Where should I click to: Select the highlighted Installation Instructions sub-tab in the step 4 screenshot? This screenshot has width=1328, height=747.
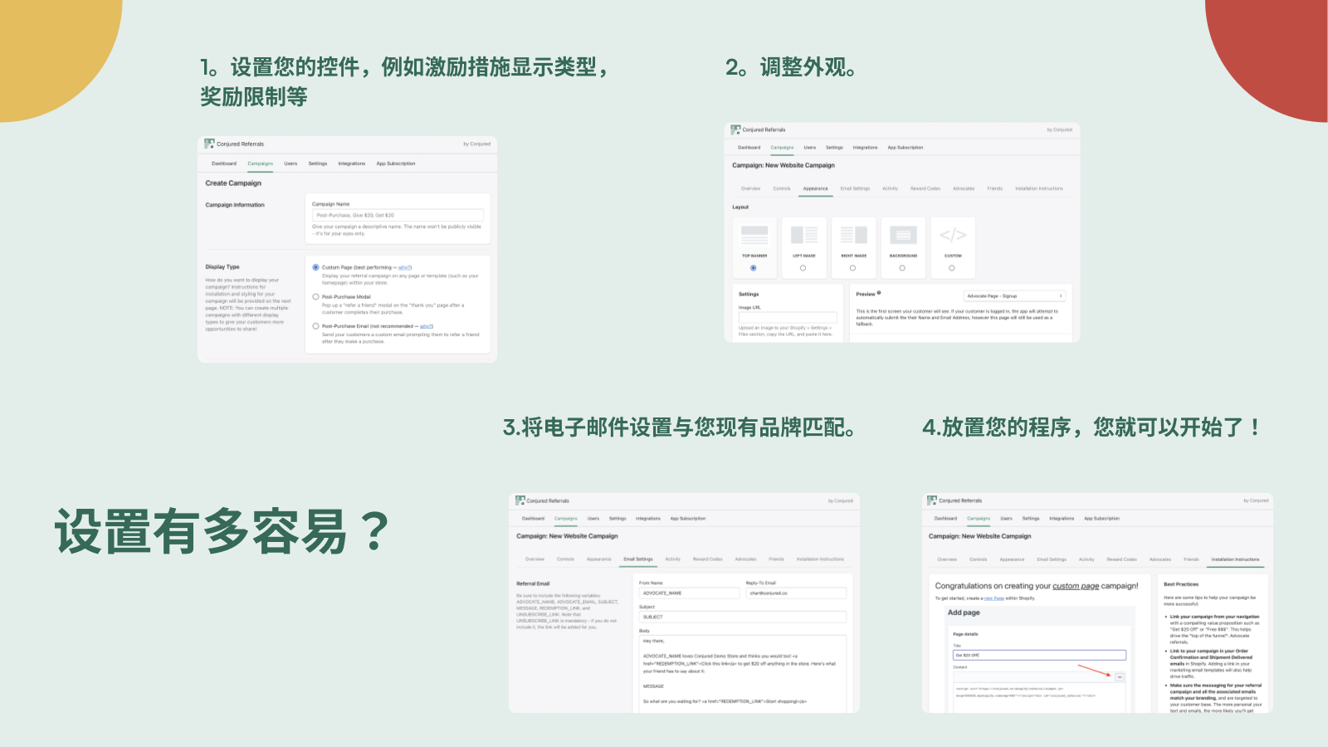(x=1235, y=559)
